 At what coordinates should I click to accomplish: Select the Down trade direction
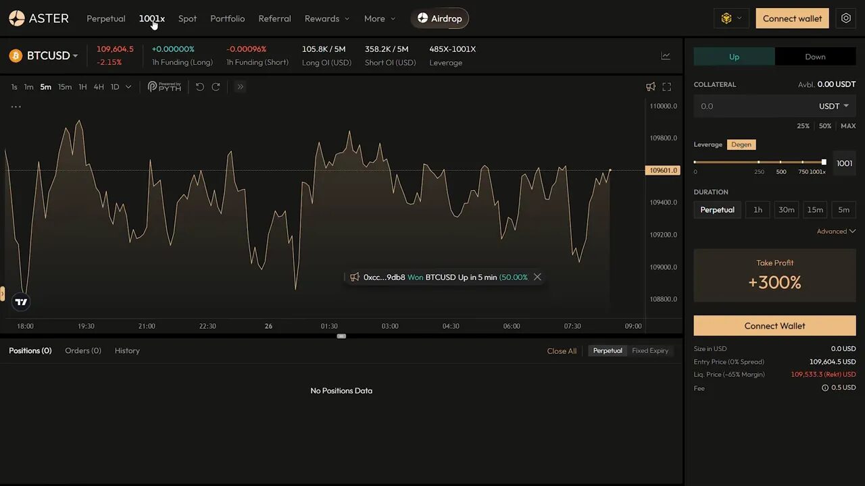point(815,57)
